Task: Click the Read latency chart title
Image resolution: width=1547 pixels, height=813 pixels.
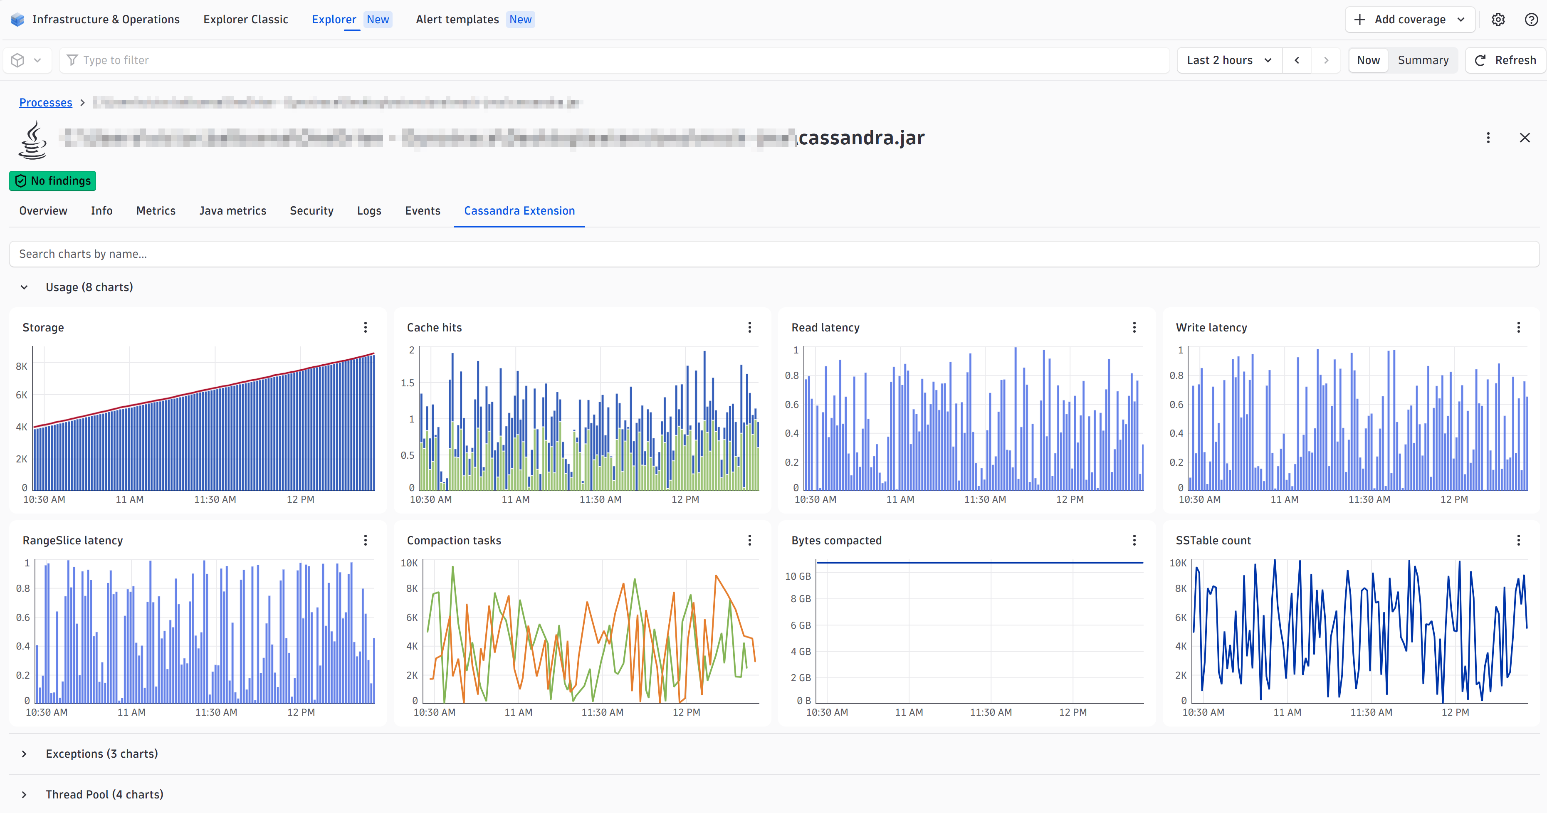Action: (x=825, y=327)
